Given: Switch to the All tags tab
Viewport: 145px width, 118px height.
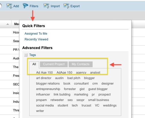Looking at the screenshot, I should coord(34,64).
